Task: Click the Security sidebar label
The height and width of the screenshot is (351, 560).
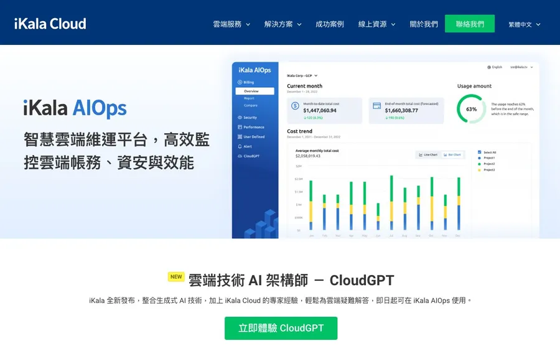Action: click(x=250, y=118)
